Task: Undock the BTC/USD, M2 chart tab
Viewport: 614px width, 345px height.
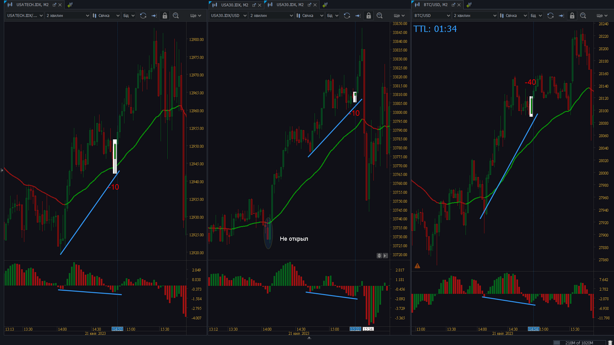Action: (453, 5)
